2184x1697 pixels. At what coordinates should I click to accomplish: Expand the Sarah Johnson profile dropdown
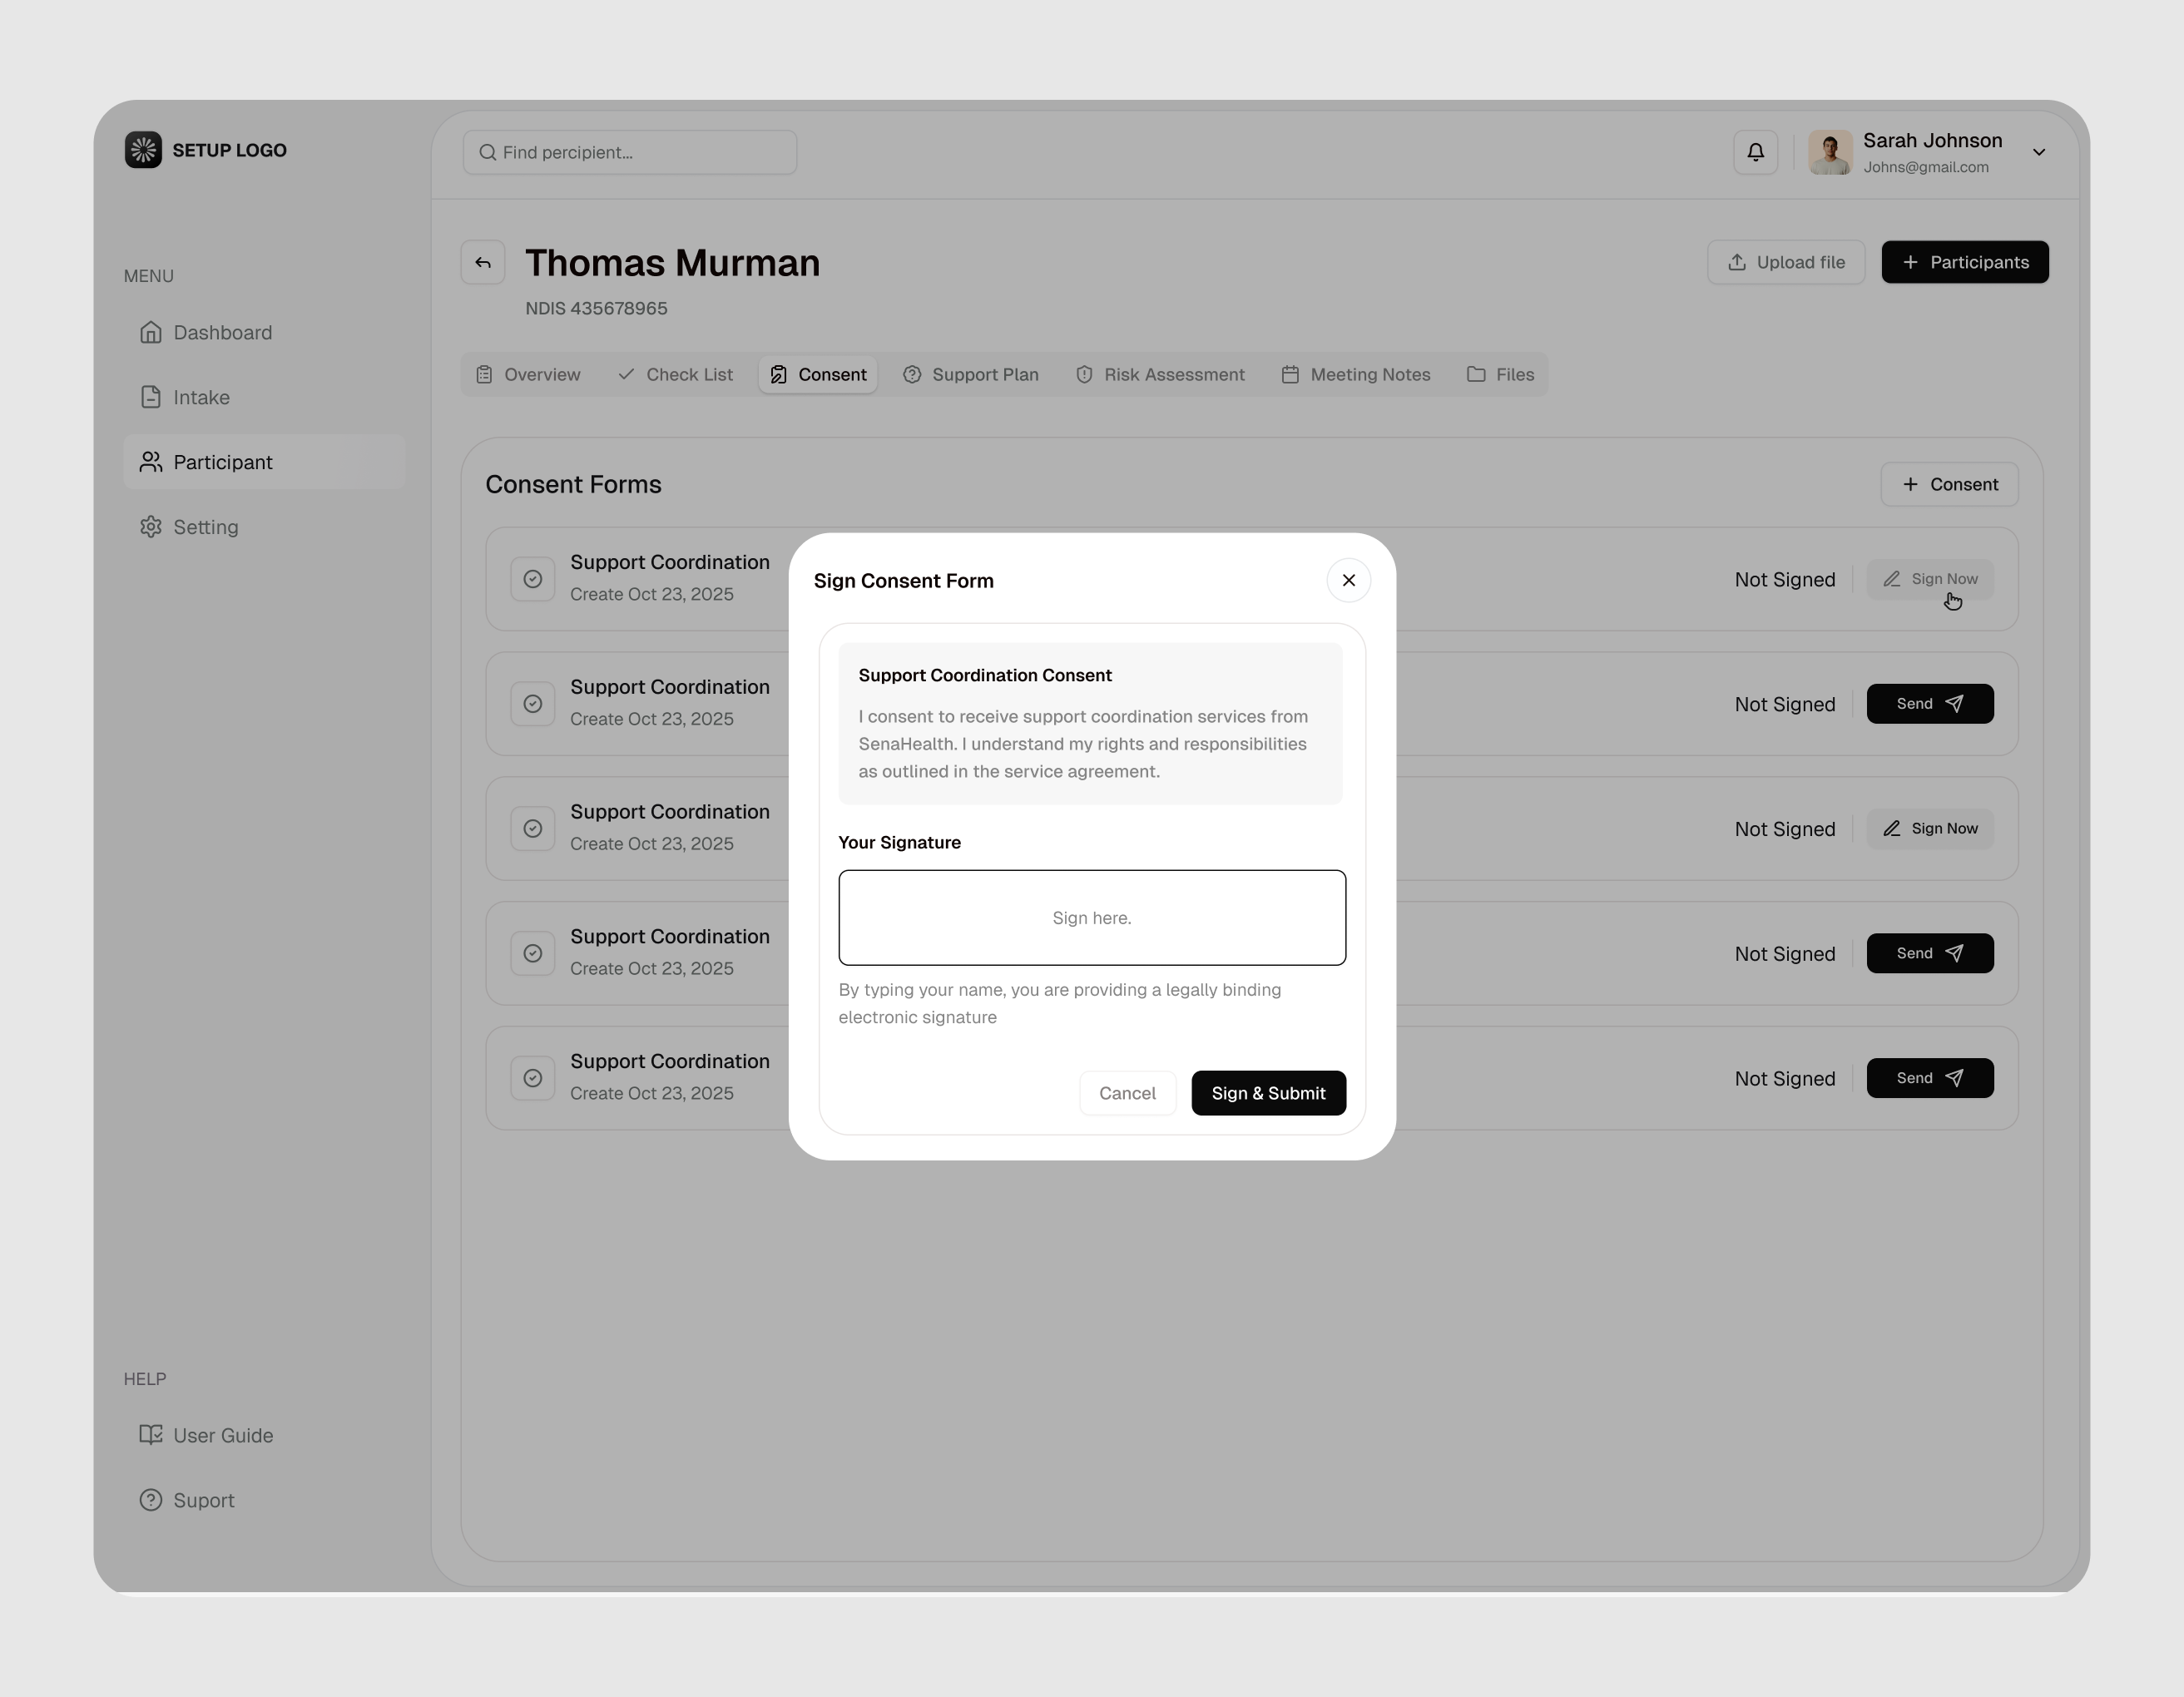(2039, 152)
